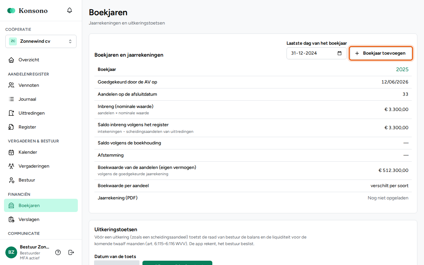The image size is (424, 265).
Task: Click the Afstemming row label
Action: pos(111,155)
